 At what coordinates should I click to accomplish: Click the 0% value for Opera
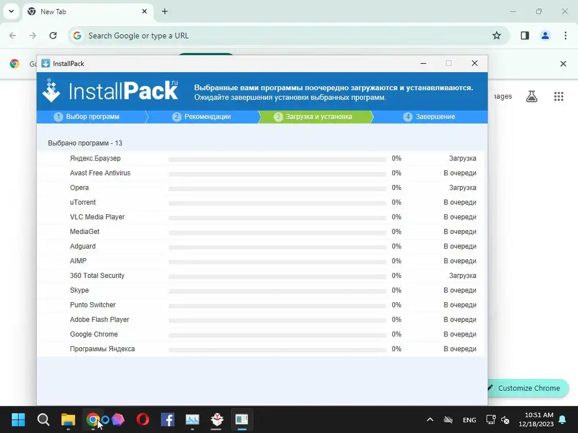(397, 188)
